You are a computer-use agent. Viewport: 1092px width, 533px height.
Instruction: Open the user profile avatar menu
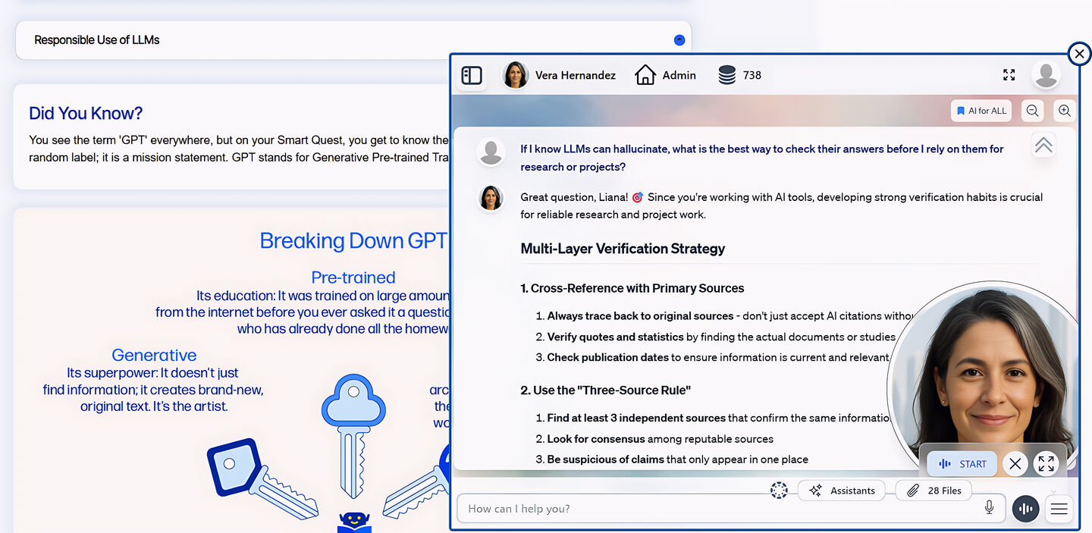(x=1046, y=75)
